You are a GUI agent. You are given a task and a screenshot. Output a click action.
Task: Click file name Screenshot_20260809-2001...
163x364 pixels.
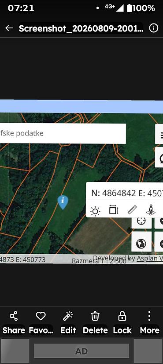point(81,28)
